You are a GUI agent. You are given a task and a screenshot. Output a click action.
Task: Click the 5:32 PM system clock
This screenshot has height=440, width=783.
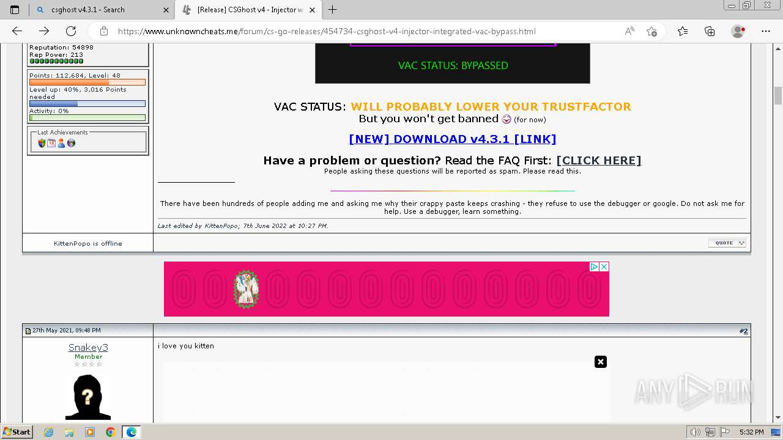[x=751, y=432]
